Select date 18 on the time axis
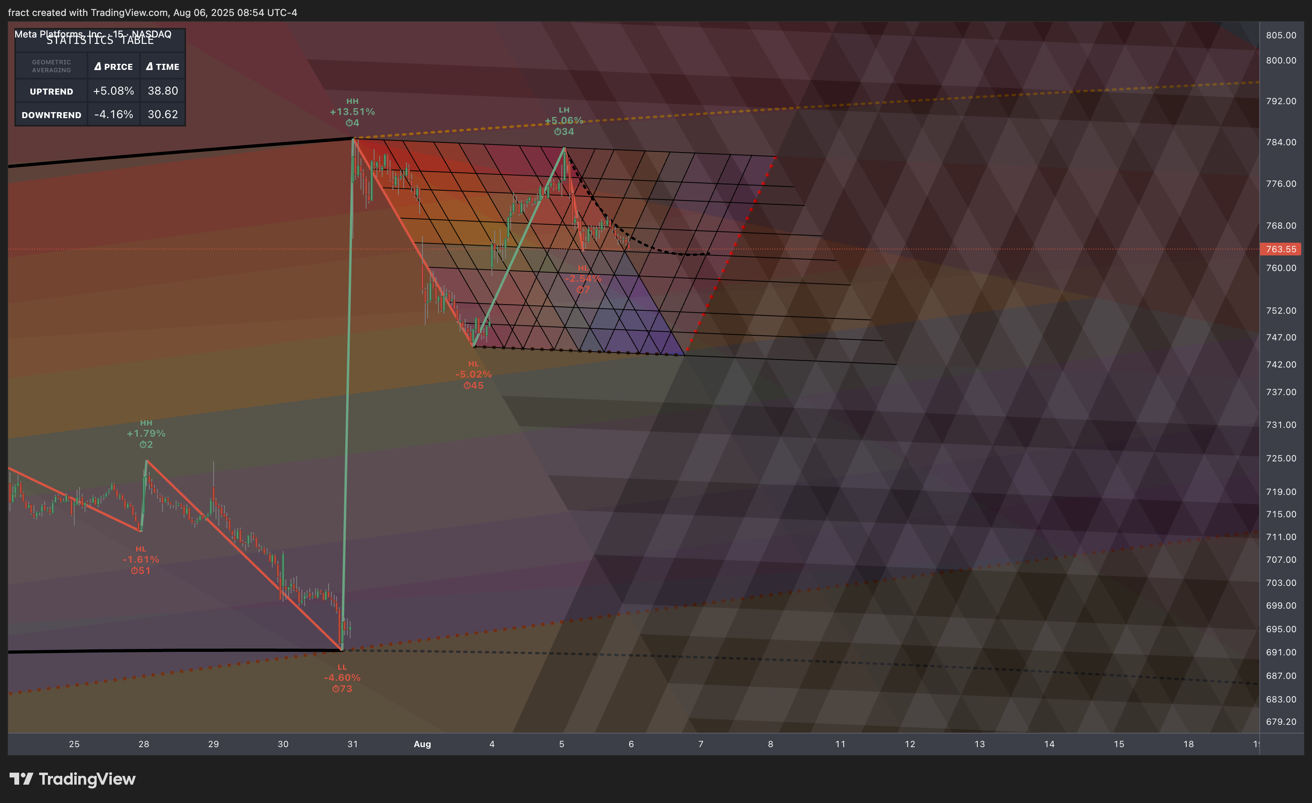This screenshot has width=1312, height=803. coord(1189,744)
